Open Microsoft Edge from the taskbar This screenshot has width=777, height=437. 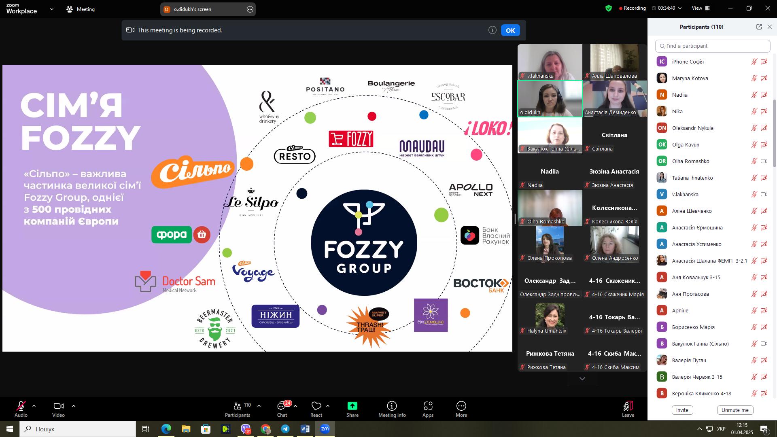166,429
